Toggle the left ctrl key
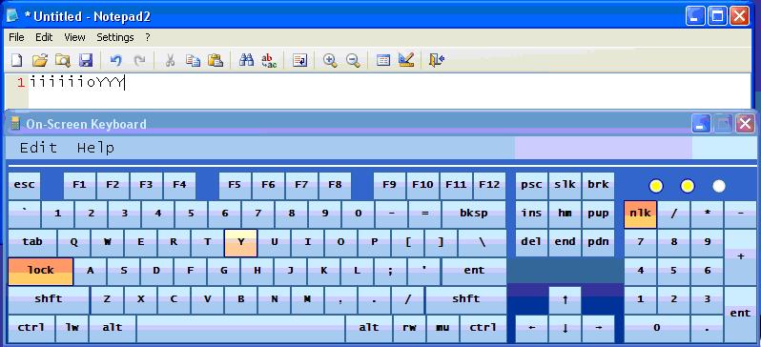This screenshot has height=347, width=761. point(31,329)
